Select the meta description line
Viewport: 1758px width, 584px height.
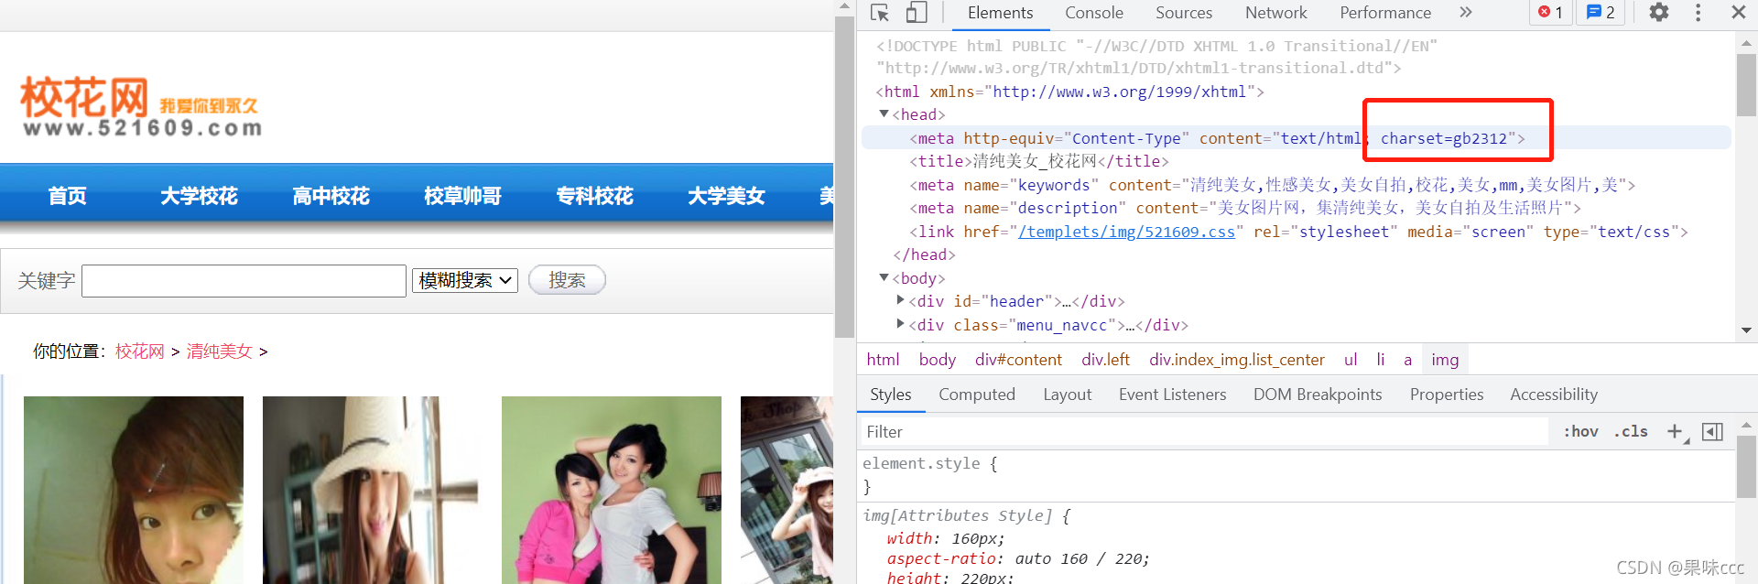pyautogui.click(x=1244, y=208)
